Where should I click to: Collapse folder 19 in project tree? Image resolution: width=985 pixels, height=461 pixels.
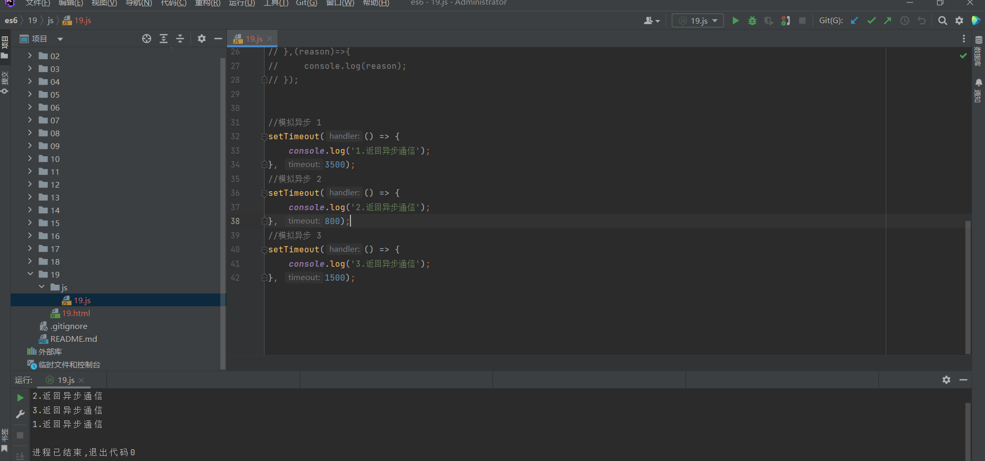point(30,274)
